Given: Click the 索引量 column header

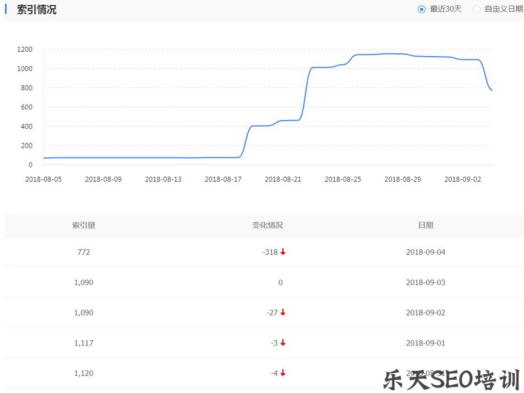Looking at the screenshot, I should [x=82, y=225].
